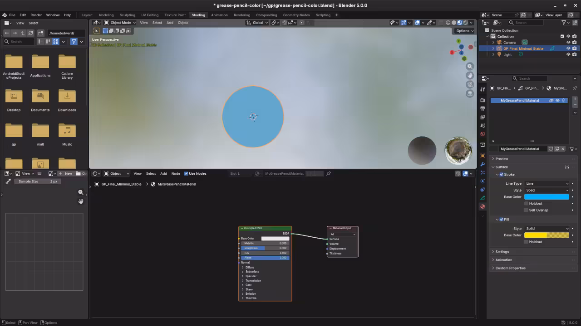Screen dimensions: 581x326
Task: Switch to the Animation workspace tab
Action: [219, 15]
